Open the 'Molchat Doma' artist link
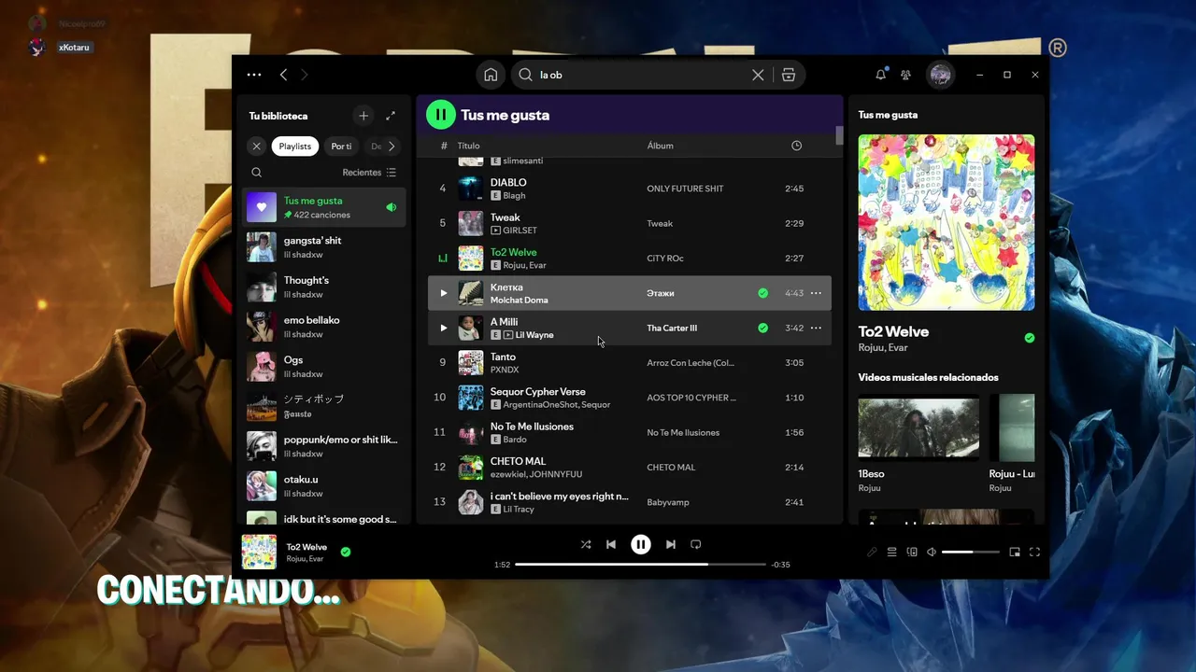The height and width of the screenshot is (672, 1196). (x=519, y=301)
